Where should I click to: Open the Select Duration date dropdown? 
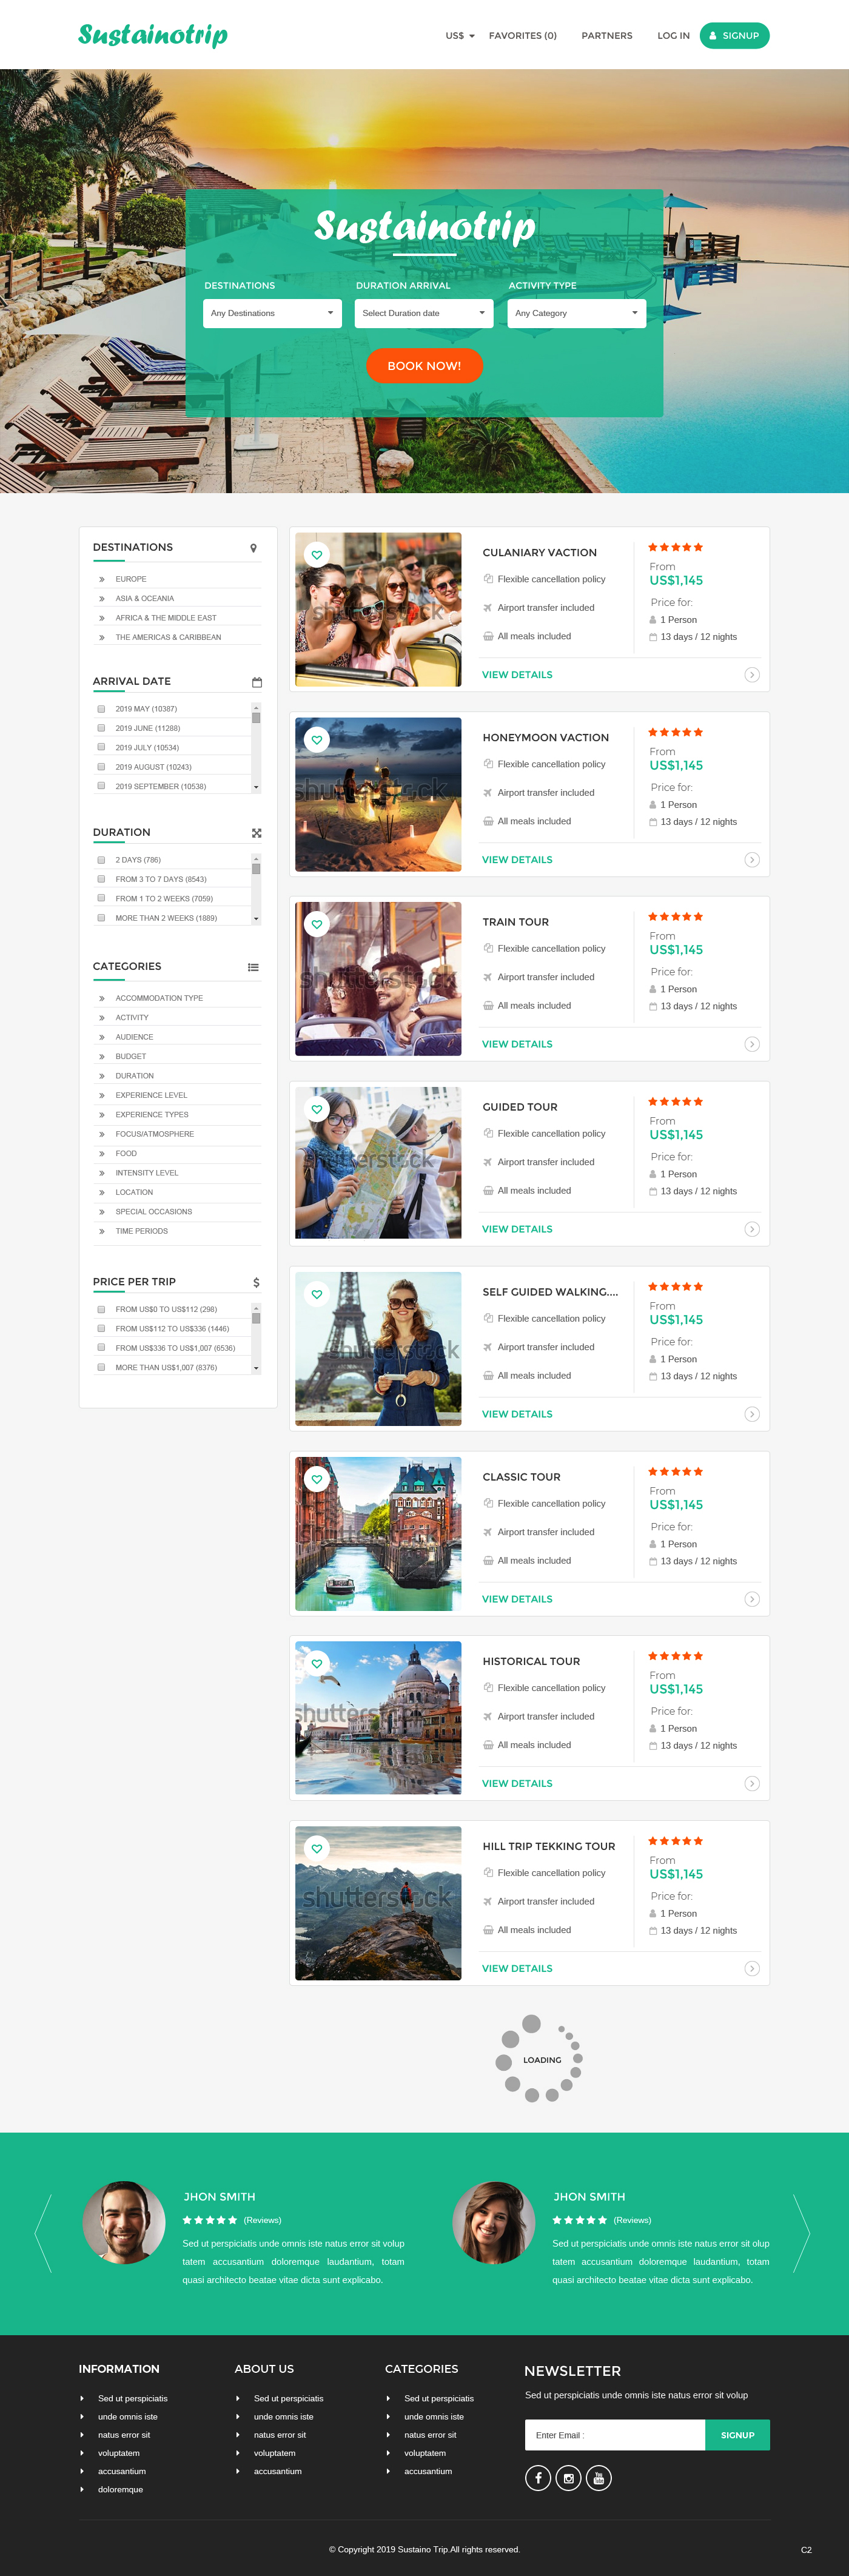click(424, 313)
